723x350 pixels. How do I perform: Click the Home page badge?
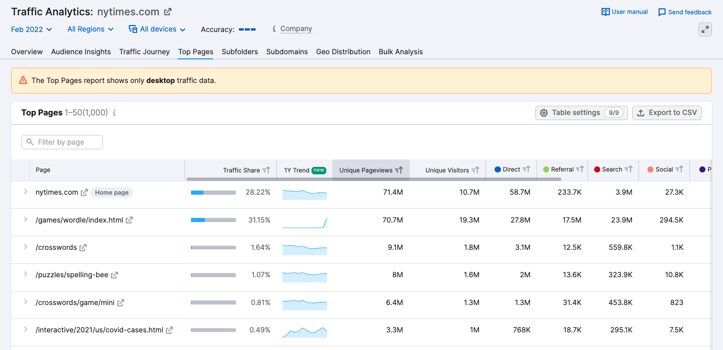pos(112,192)
